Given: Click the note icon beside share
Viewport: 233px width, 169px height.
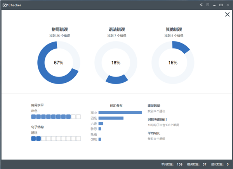Looking at the screenshot, I should [208, 5].
